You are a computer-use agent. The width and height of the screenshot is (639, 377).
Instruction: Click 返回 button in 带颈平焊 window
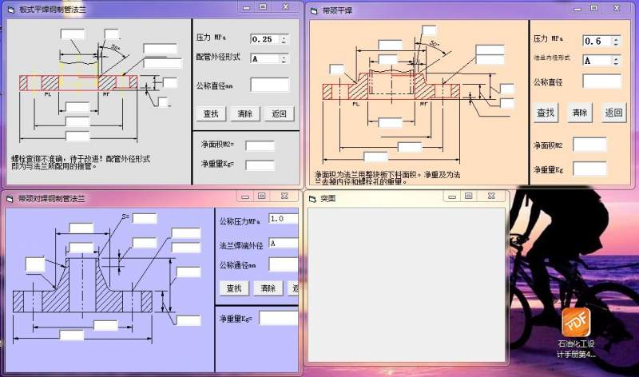tap(613, 113)
